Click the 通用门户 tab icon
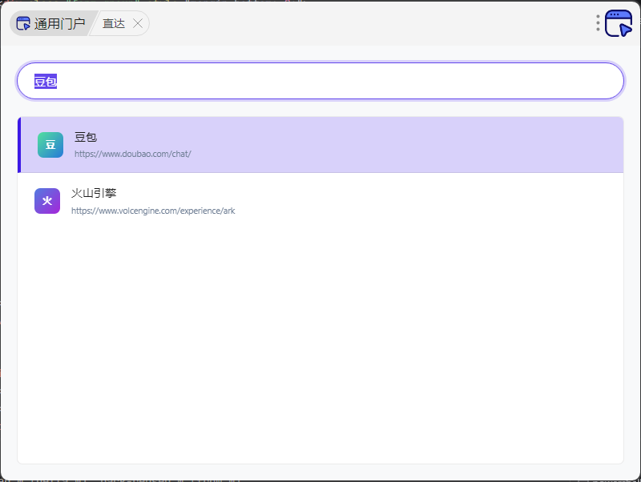The height and width of the screenshot is (482, 641). (23, 24)
